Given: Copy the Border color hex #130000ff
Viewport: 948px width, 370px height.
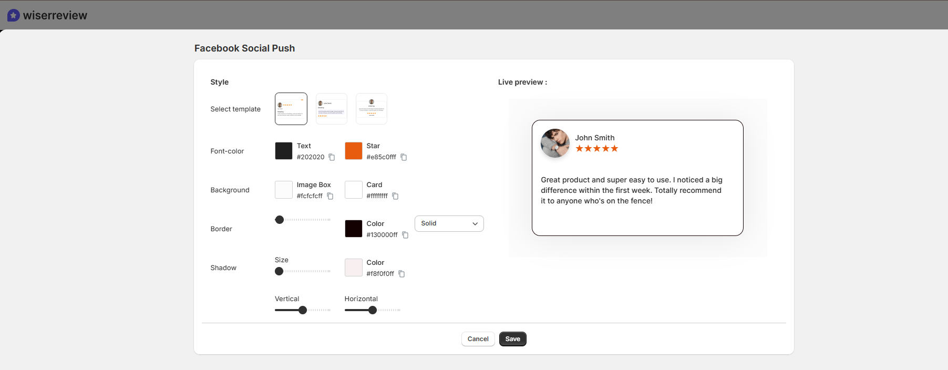Looking at the screenshot, I should [405, 235].
